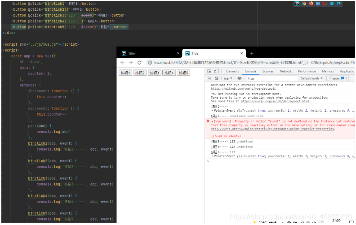Click the 按钮3 page button
356x225 pixels.
154,73
